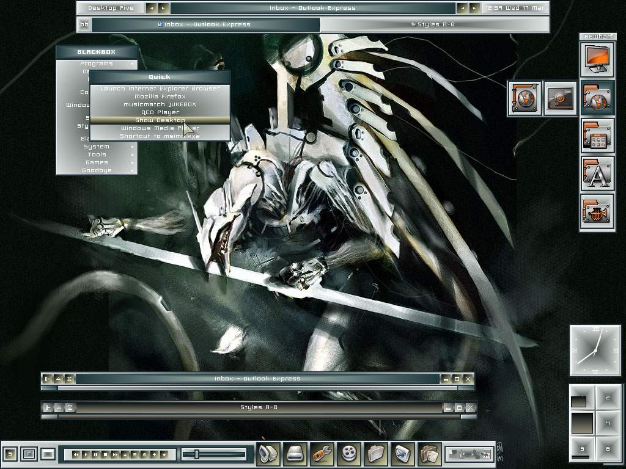626x469 pixels.
Task: Select Shortcut to msimn.exe
Action: 160,136
